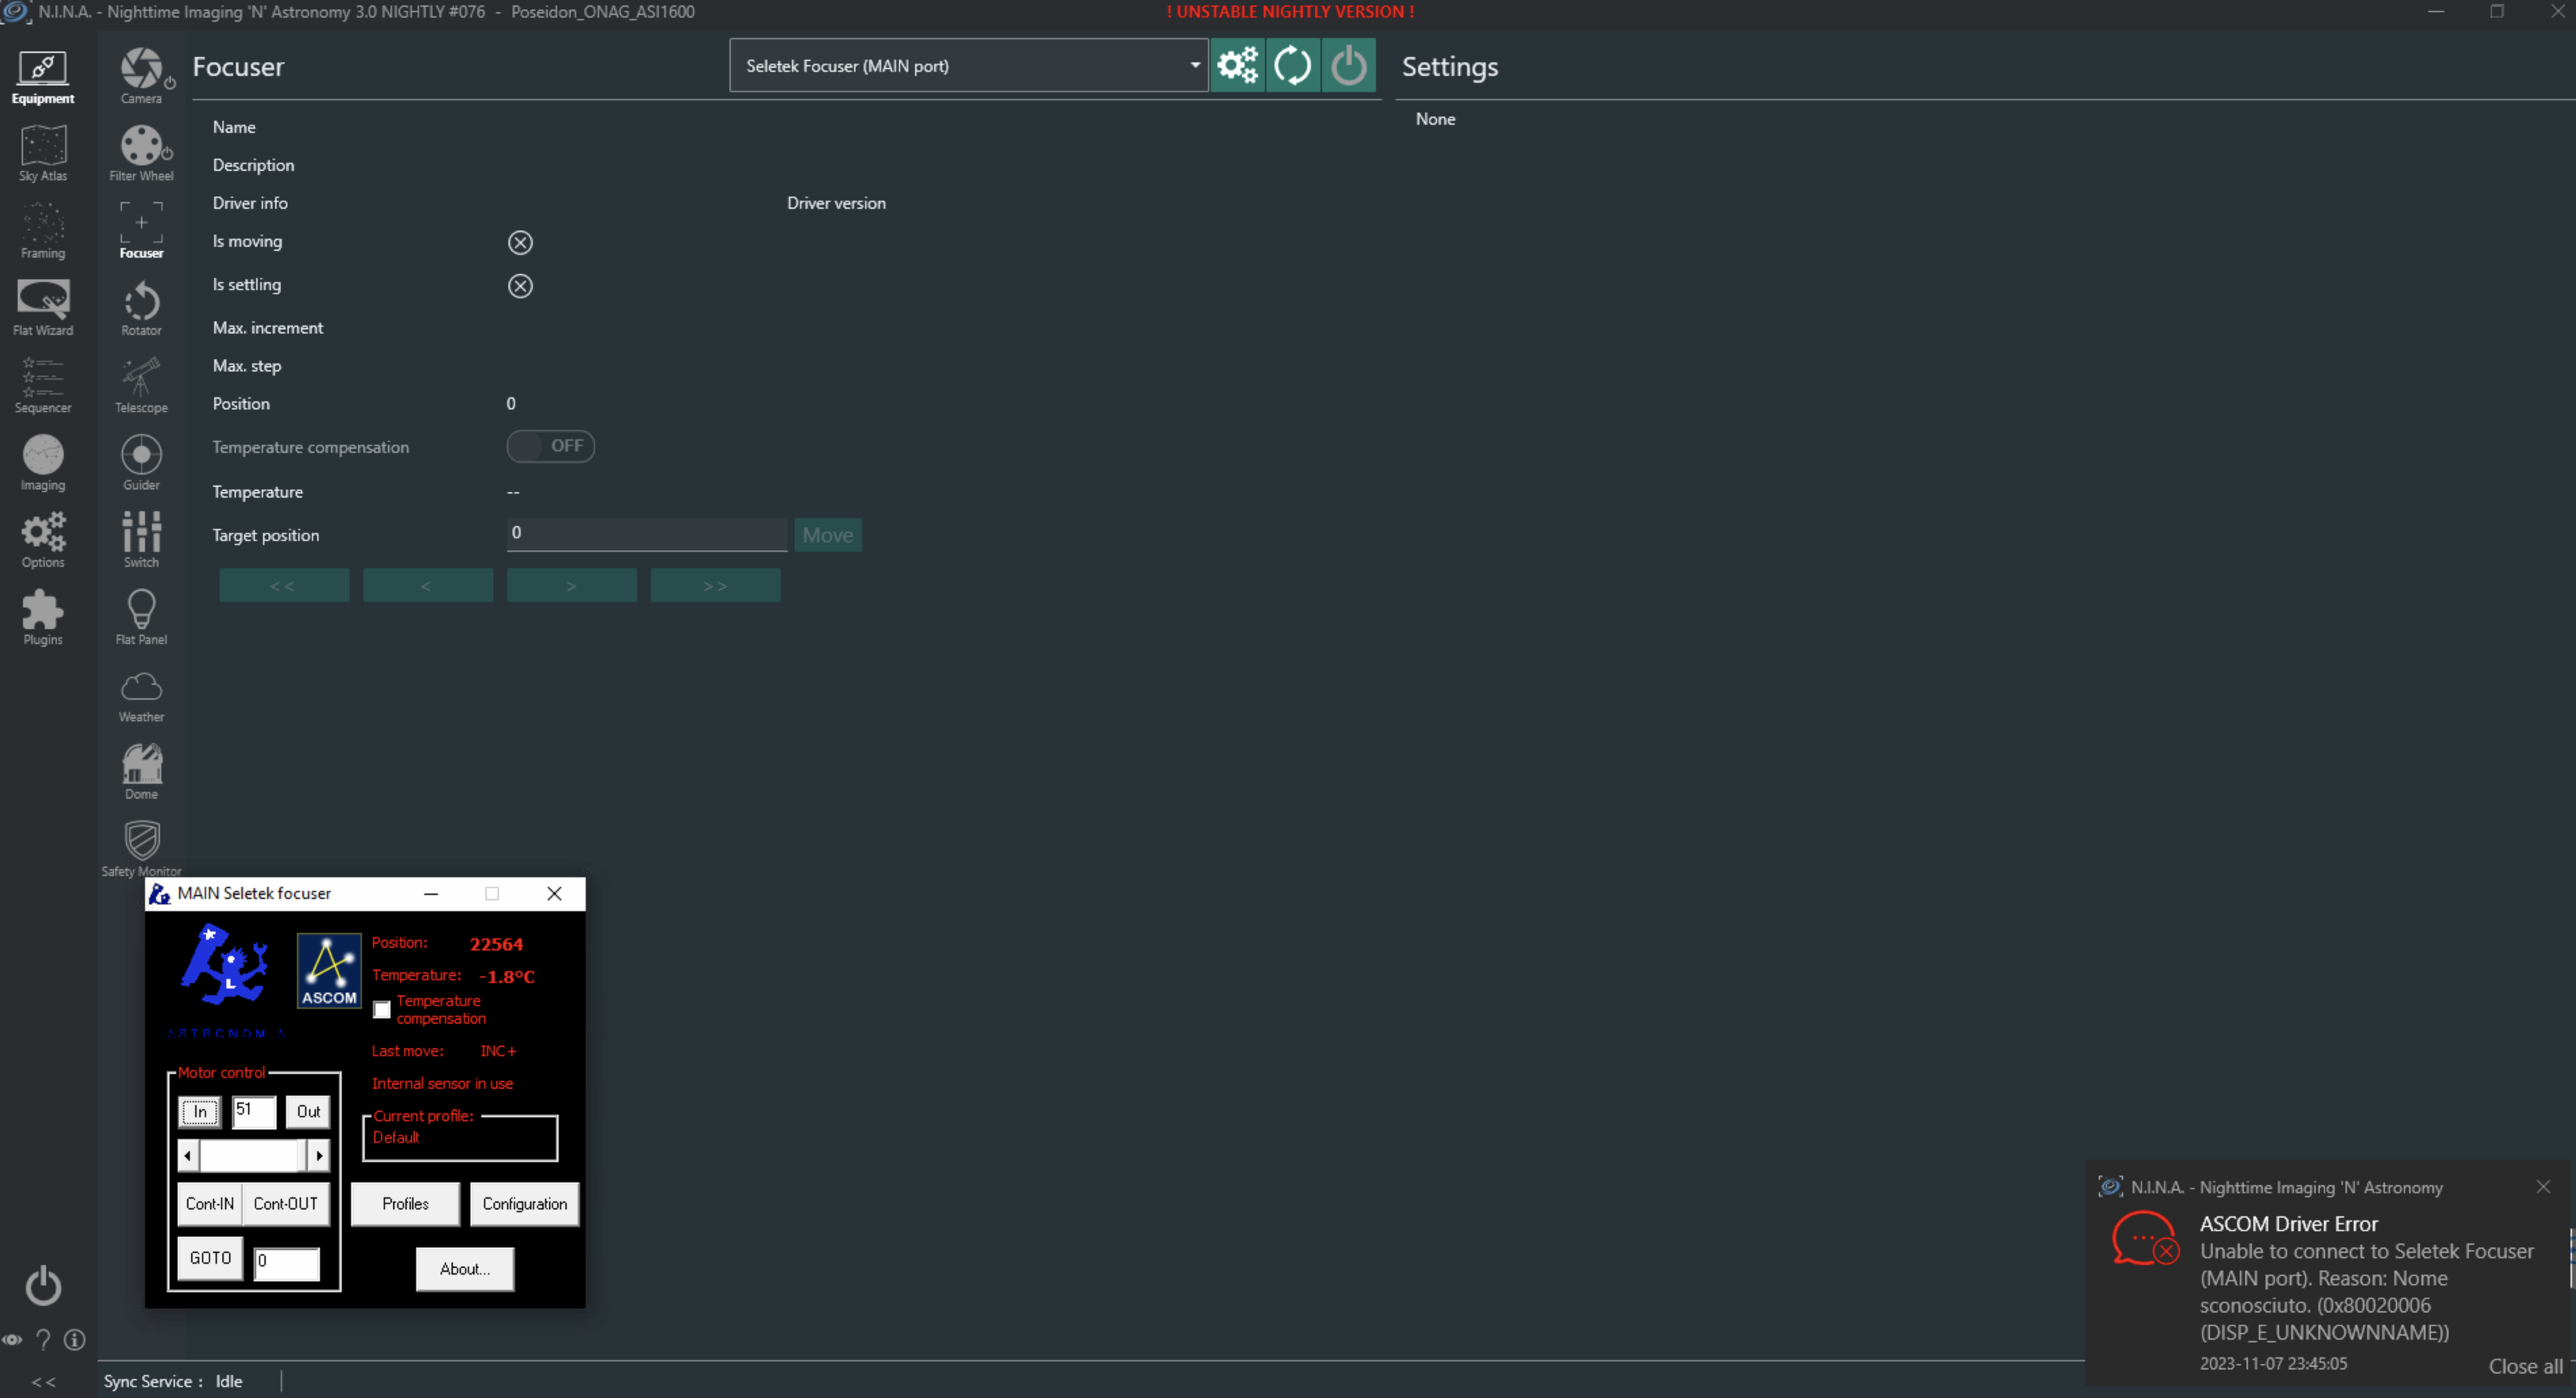Open Profiles selector in MAIN Seletek focuser
The width and height of the screenshot is (2576, 1398).
click(405, 1203)
